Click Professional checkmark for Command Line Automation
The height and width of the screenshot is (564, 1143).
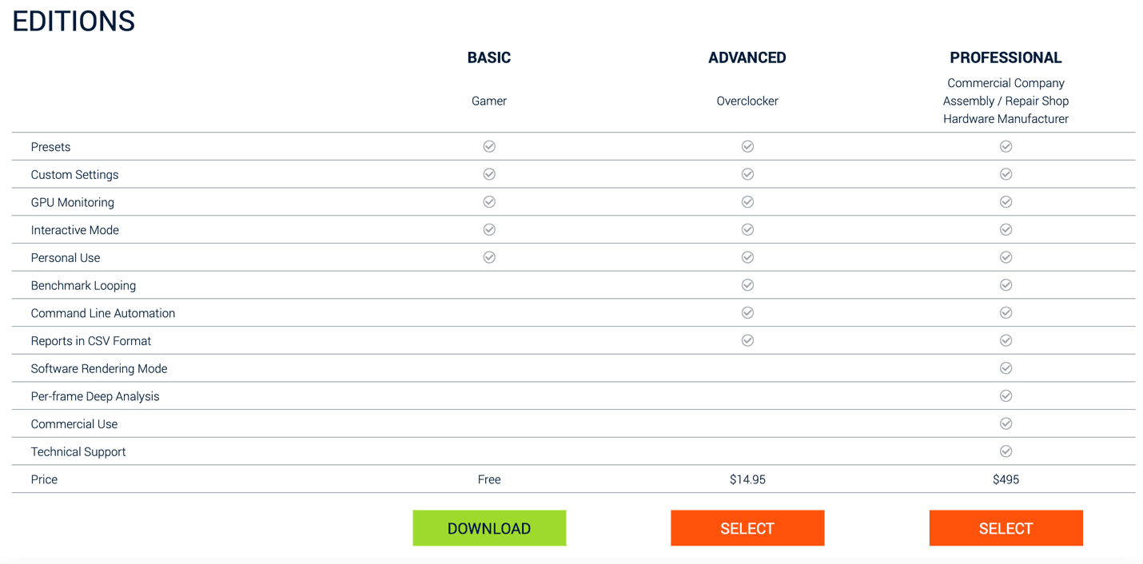pos(1006,312)
